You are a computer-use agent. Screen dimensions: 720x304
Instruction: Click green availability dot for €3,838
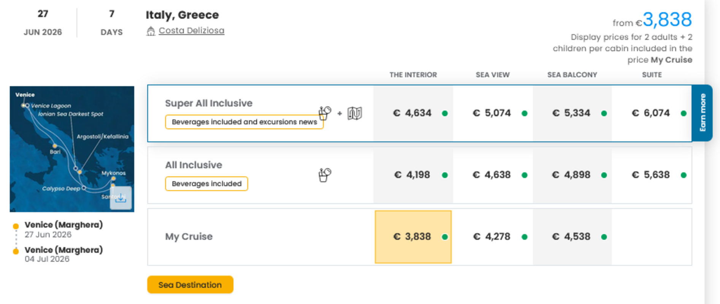click(x=445, y=237)
